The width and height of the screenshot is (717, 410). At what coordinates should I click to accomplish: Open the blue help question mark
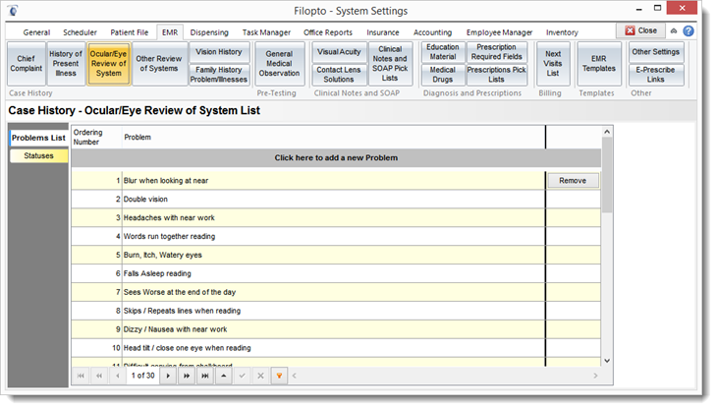pos(689,30)
